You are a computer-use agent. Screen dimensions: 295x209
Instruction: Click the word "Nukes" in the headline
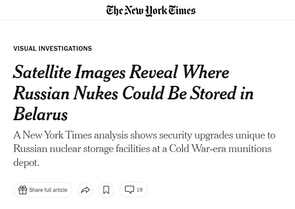click(x=94, y=94)
